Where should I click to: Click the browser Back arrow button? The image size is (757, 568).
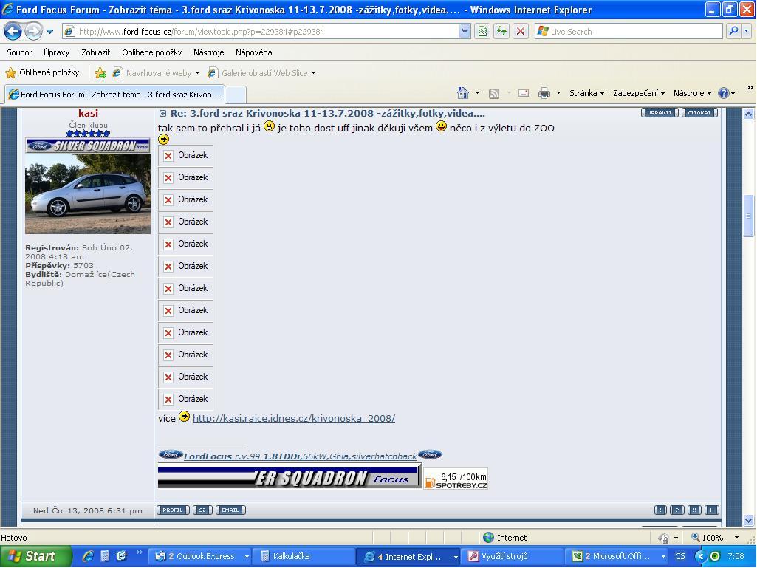[13, 32]
